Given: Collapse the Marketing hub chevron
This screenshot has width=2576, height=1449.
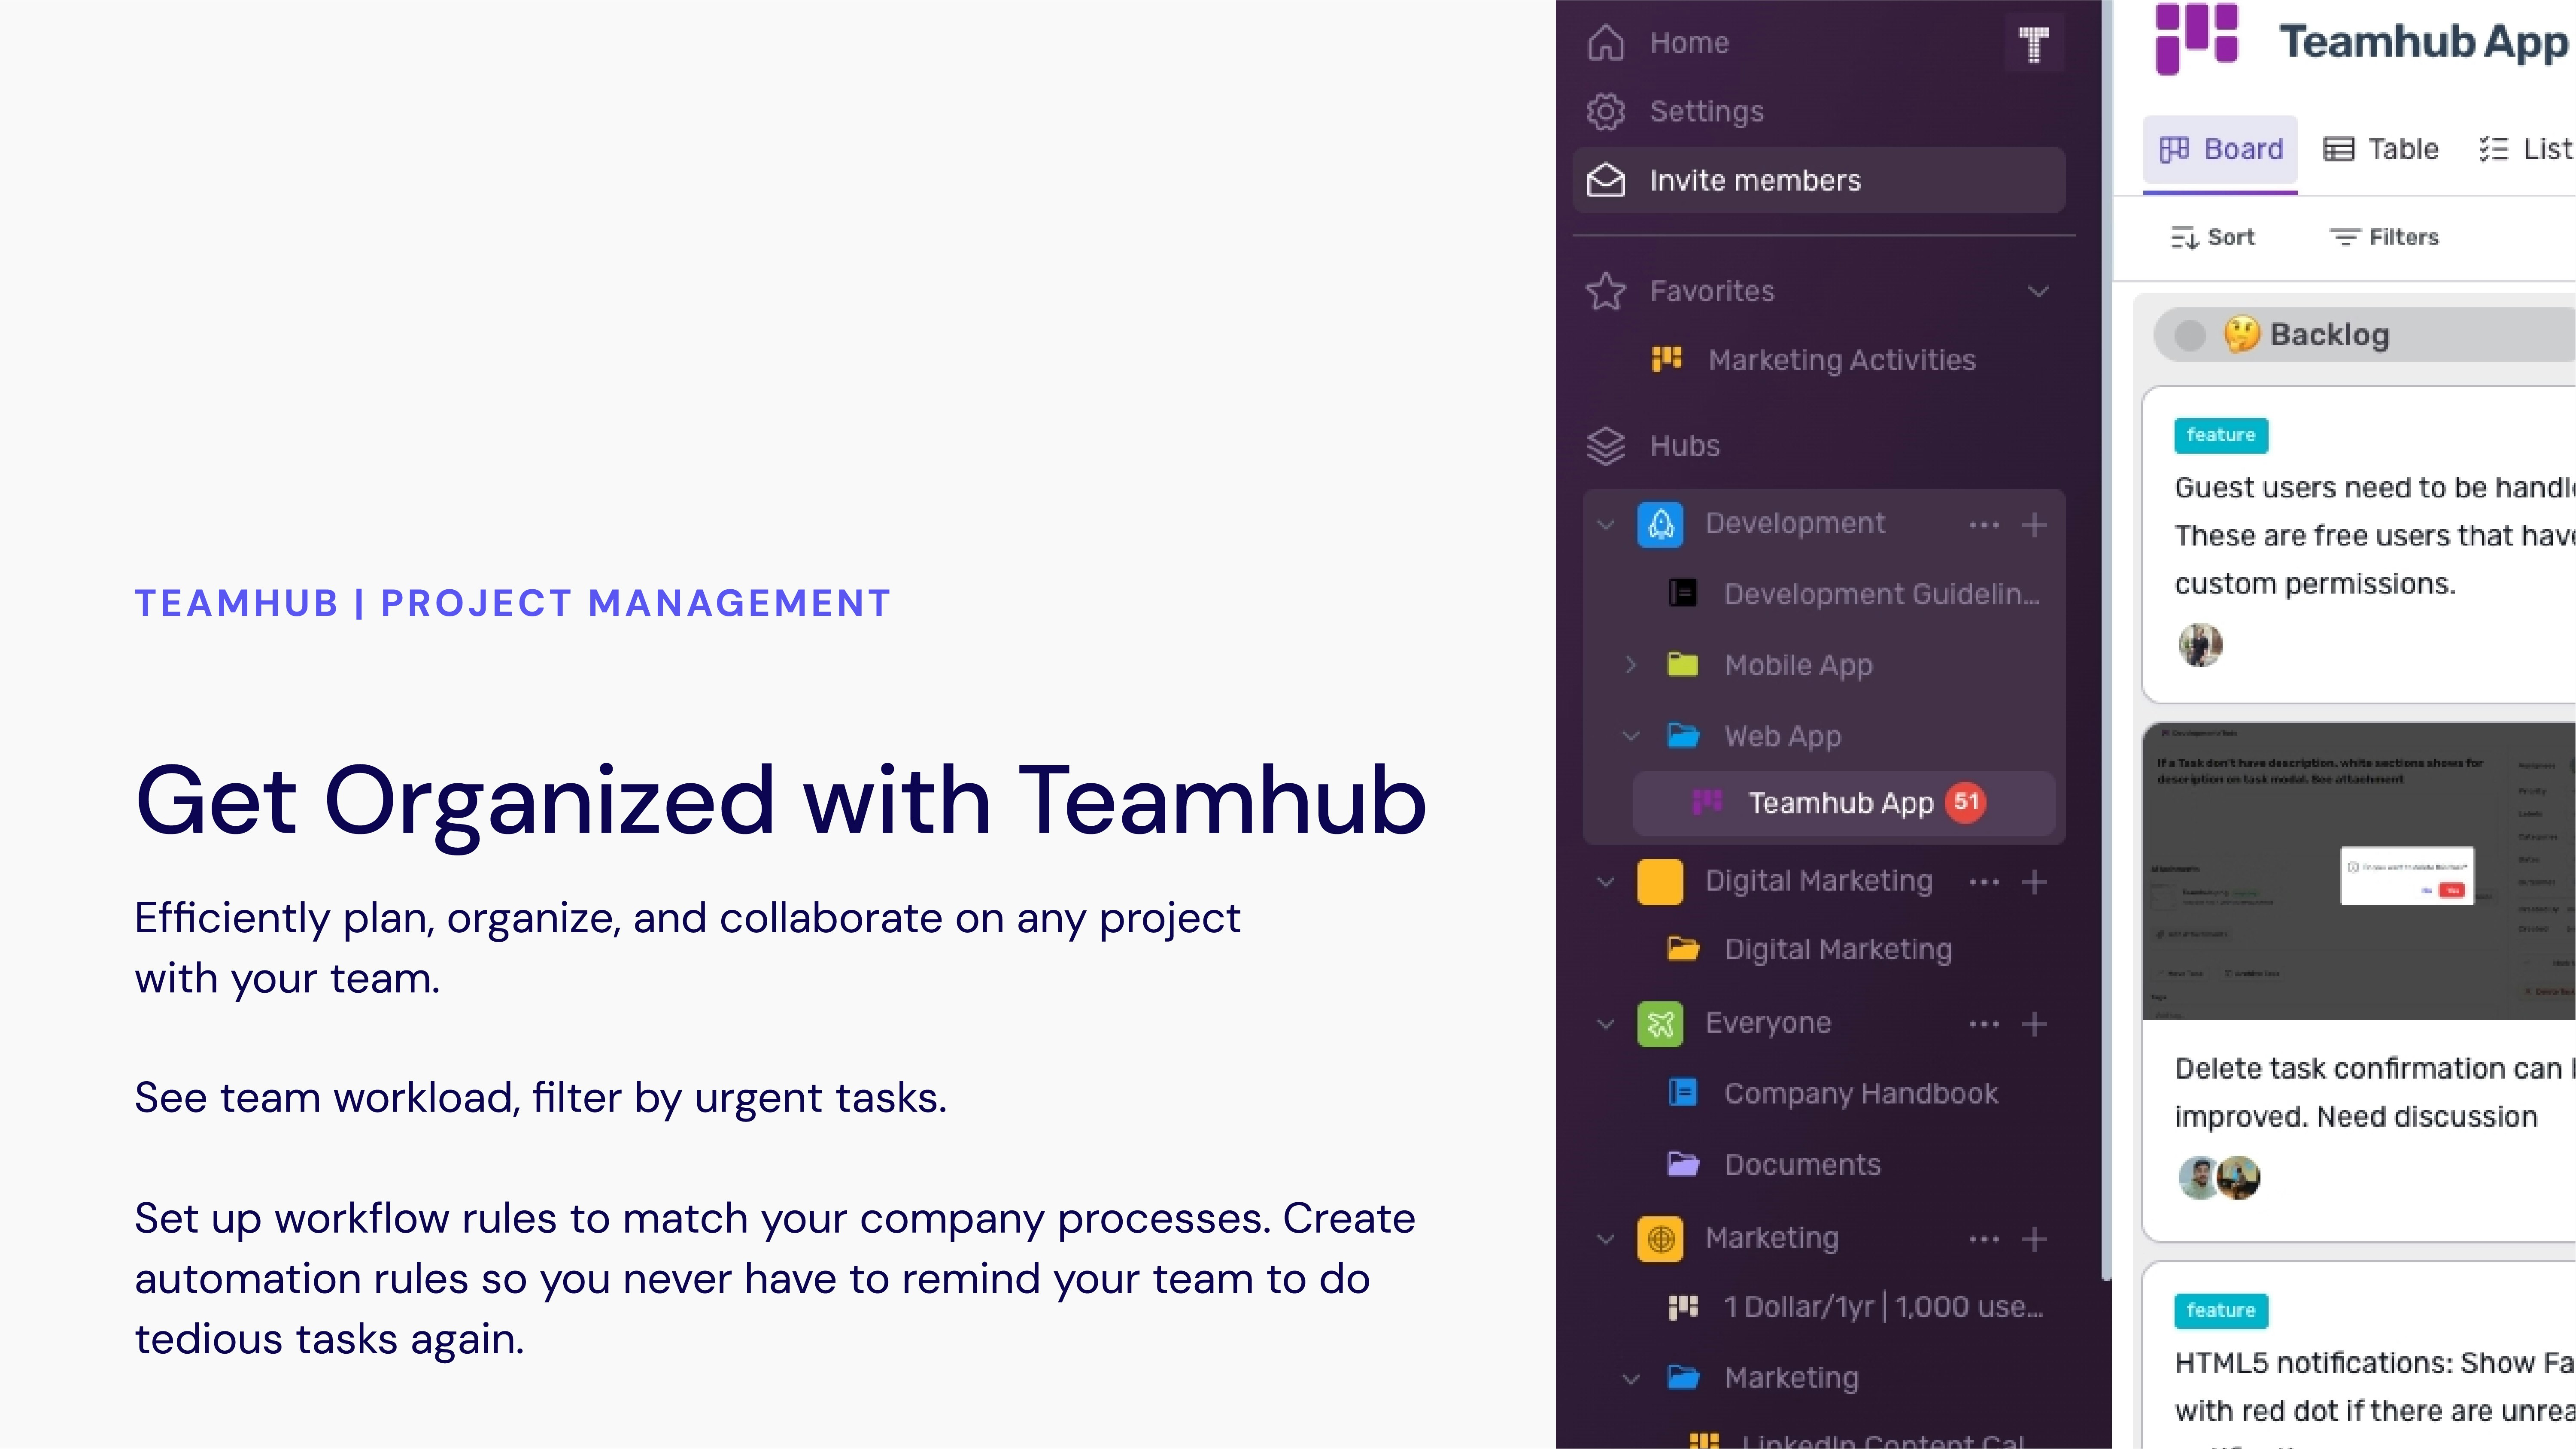Looking at the screenshot, I should (x=1606, y=1239).
